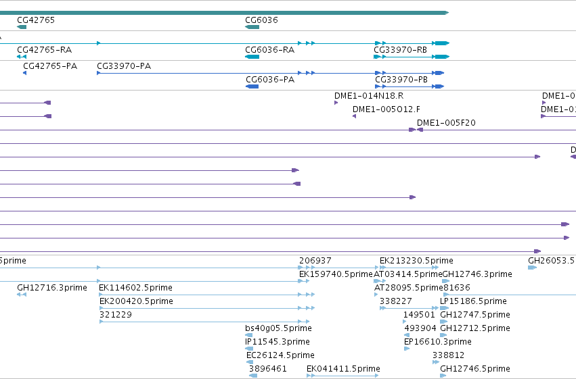Screen dimensions: 576x379
Task: Click EK200420.5prime EST
Action: pyautogui.click(x=136, y=302)
